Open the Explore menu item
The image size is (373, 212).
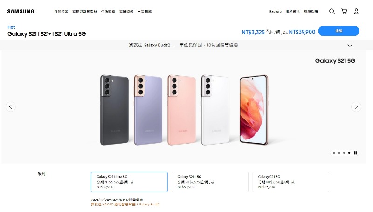tap(275, 11)
